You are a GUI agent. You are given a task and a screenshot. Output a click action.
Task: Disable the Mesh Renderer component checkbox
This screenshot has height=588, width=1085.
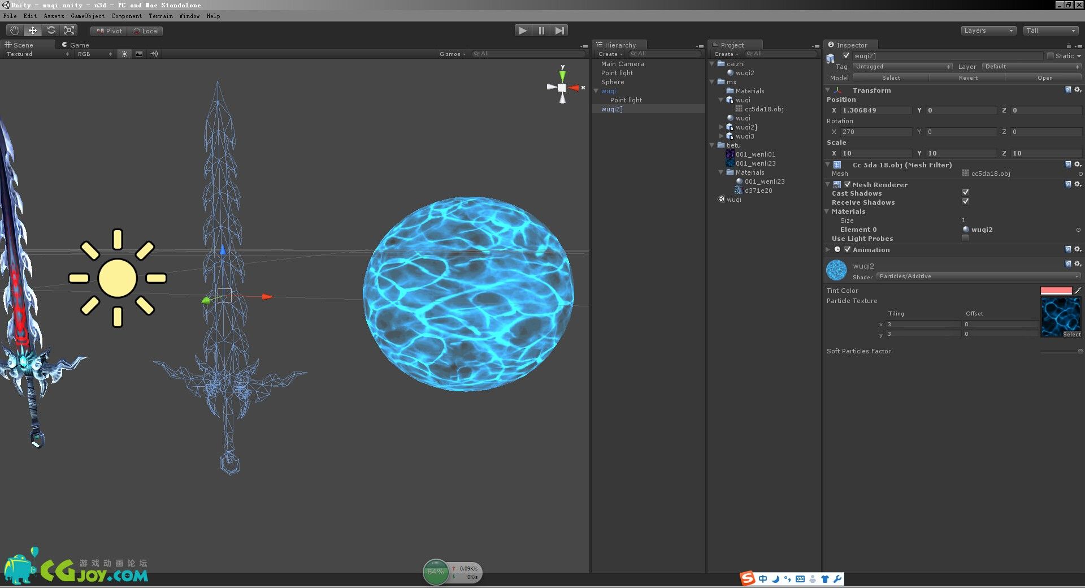(847, 184)
